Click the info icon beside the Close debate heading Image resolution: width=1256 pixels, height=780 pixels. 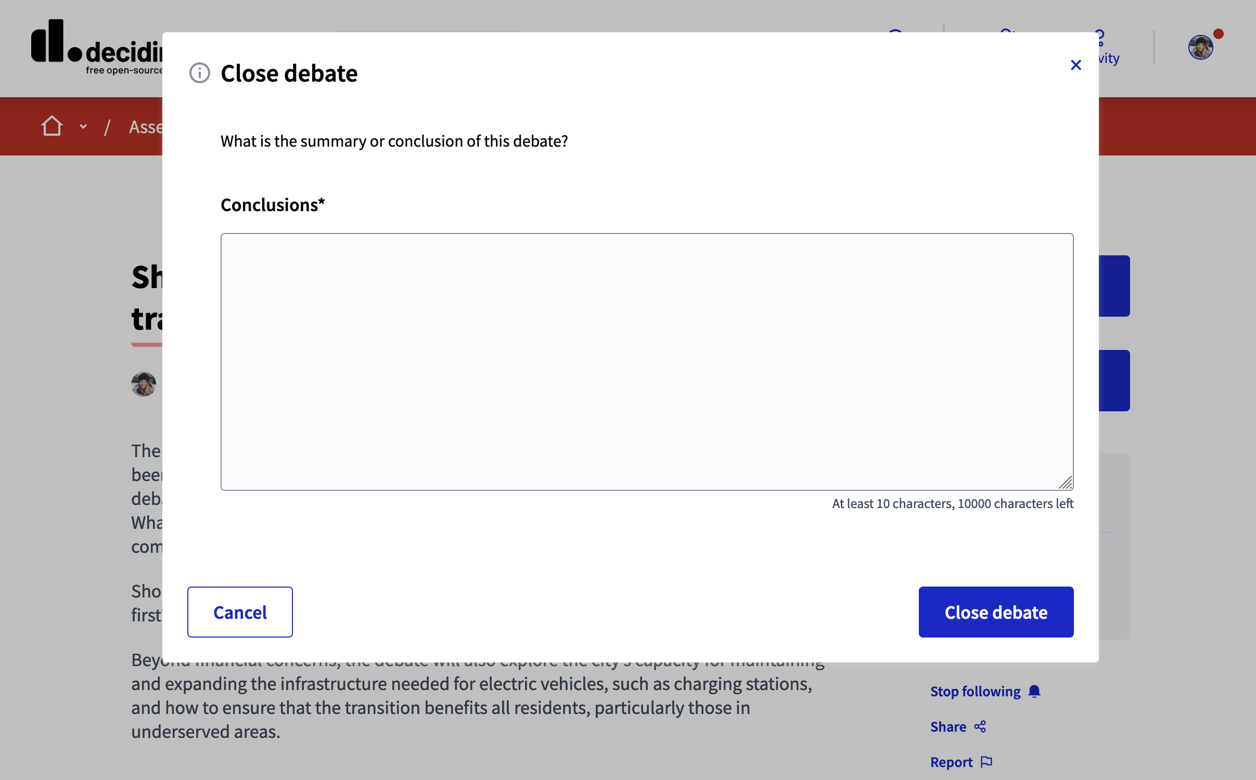click(x=199, y=73)
